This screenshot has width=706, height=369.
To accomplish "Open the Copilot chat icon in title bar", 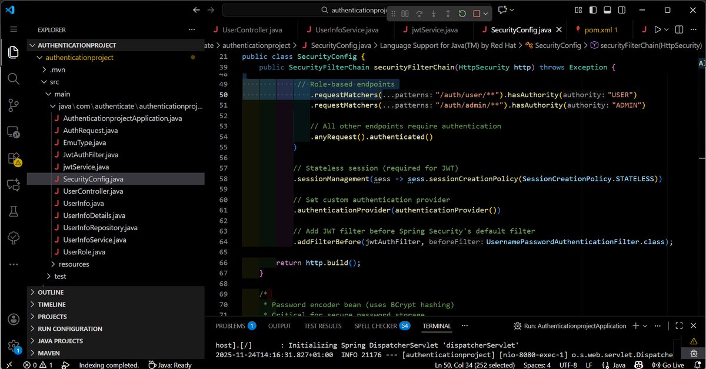I will coord(502,10).
